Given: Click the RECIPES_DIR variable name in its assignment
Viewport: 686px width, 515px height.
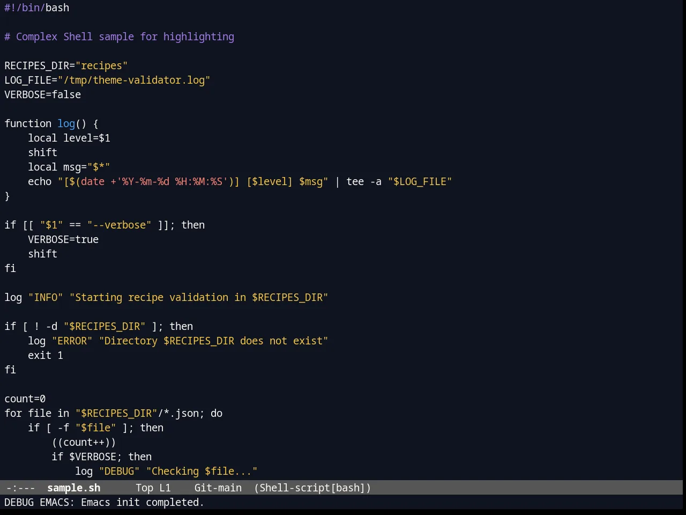Looking at the screenshot, I should 37,65.
